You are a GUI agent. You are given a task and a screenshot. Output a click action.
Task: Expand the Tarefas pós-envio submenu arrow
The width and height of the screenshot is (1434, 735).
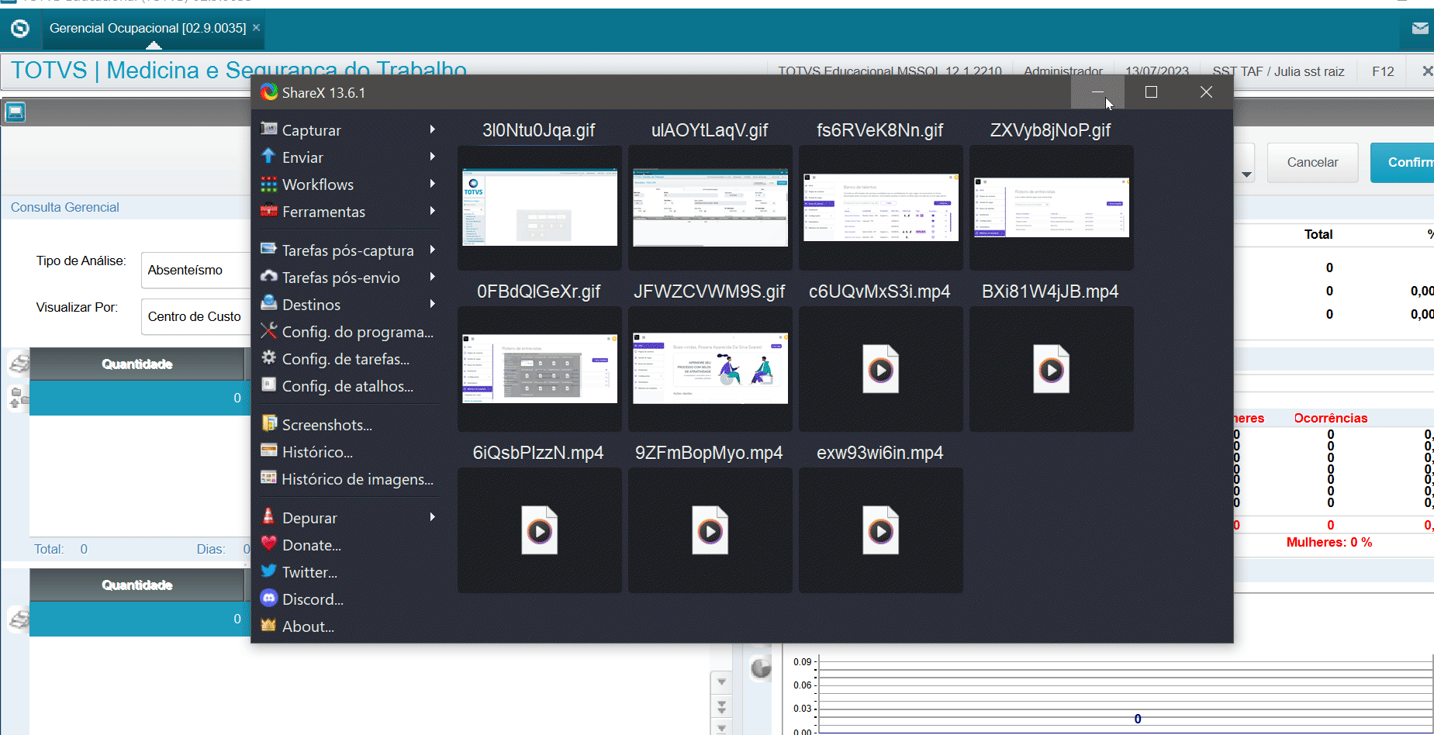coord(433,277)
